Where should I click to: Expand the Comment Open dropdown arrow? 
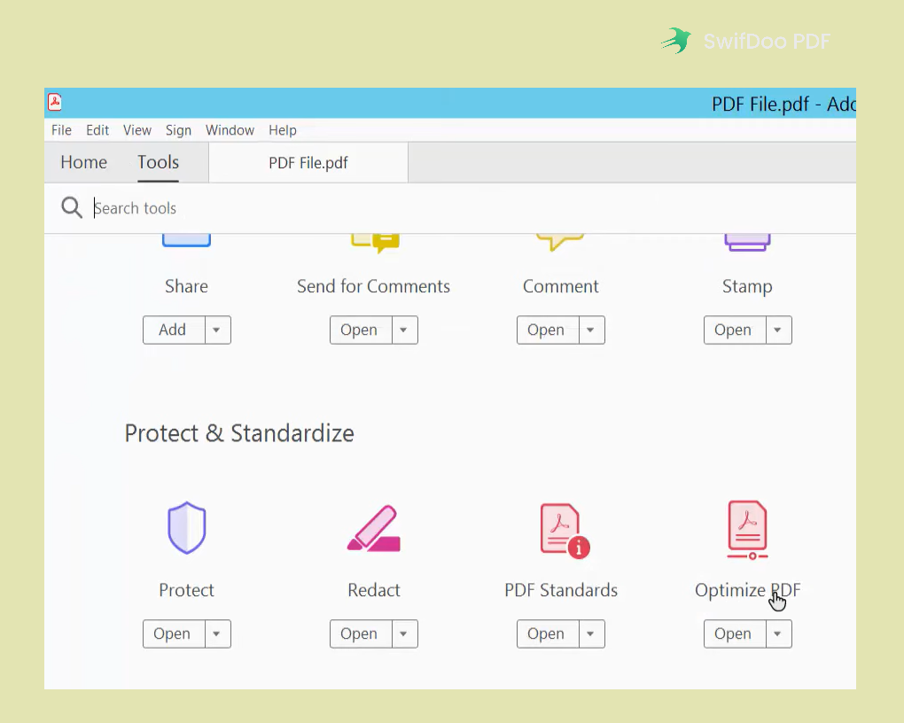tap(591, 330)
